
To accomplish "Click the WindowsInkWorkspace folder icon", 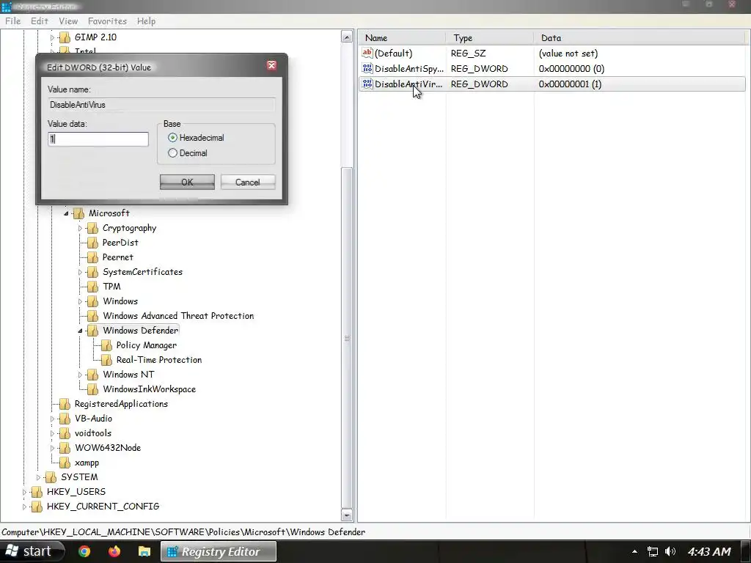I will coord(92,390).
